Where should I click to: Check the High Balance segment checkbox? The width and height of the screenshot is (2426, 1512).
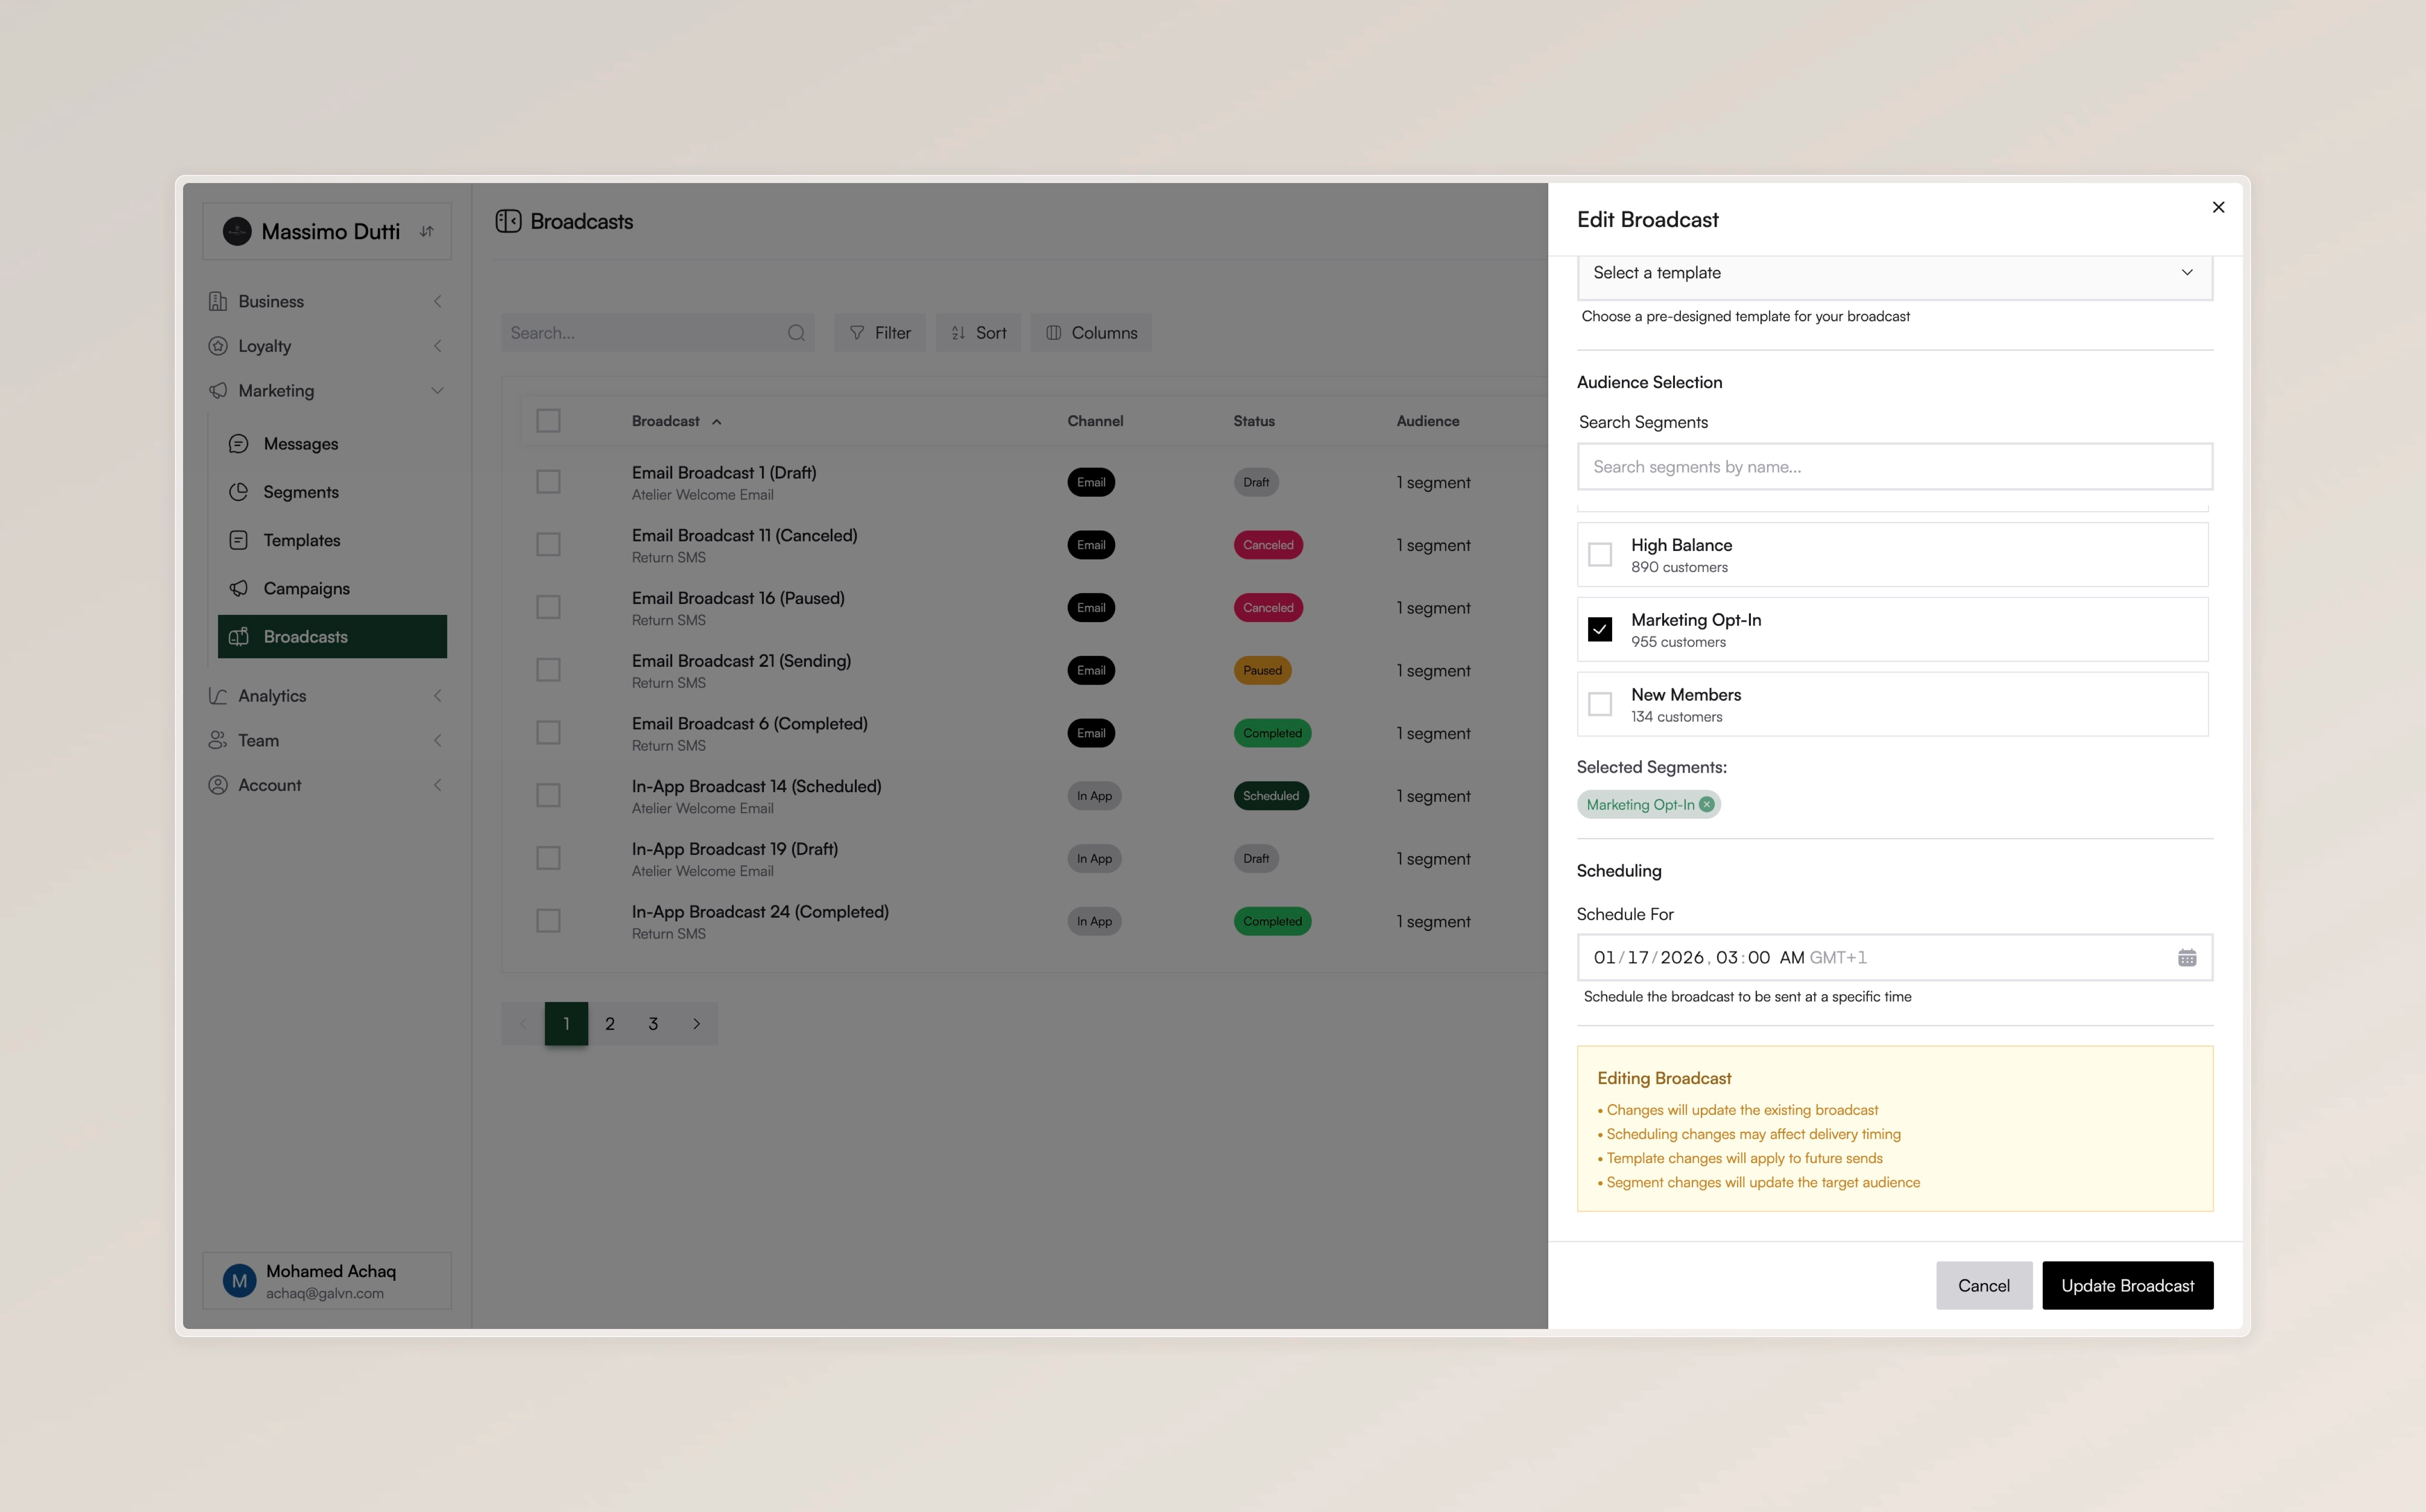point(1600,555)
